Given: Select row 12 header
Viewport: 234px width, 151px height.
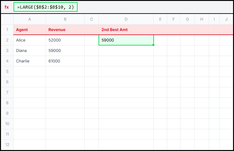Looking at the screenshot, I should [7, 145].
